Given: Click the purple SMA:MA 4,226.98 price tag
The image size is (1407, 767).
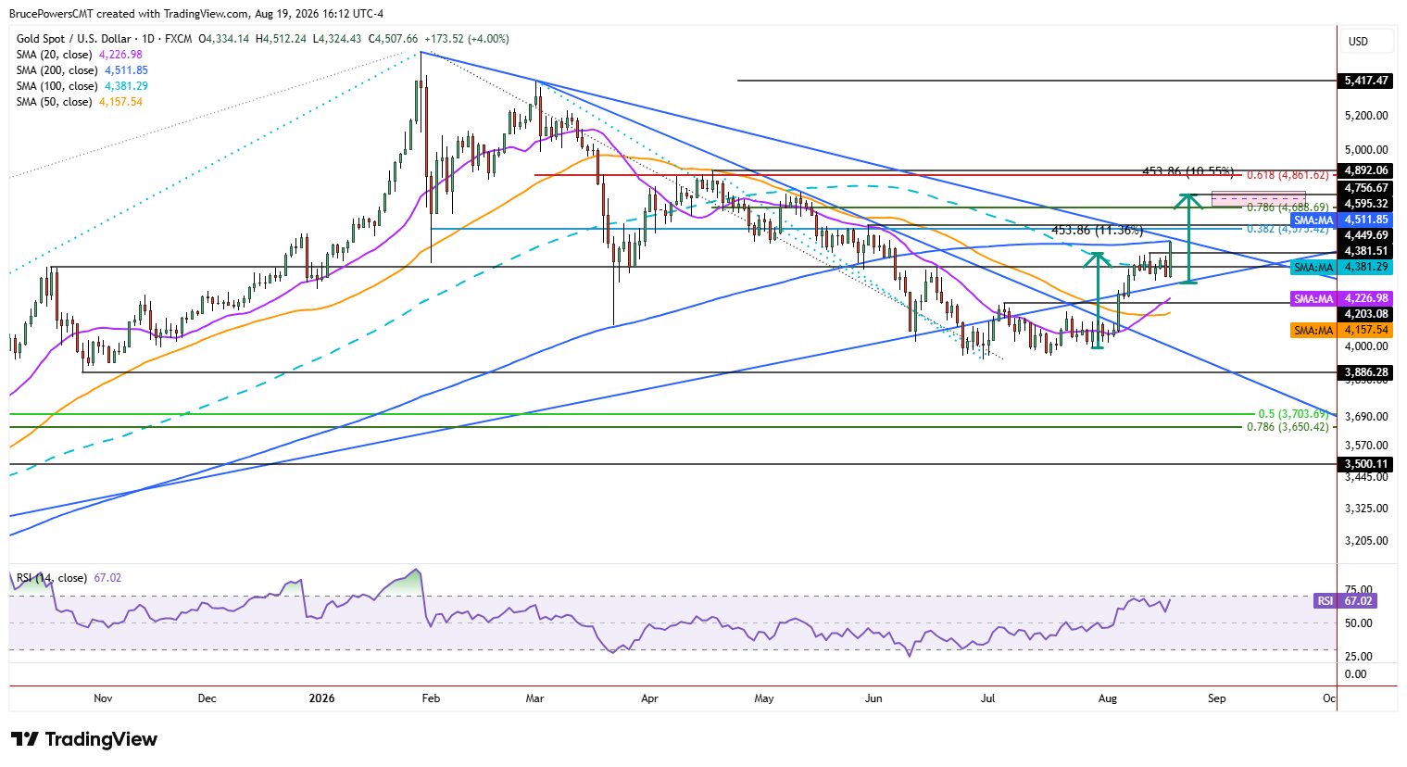Looking at the screenshot, I should (x=1342, y=299).
